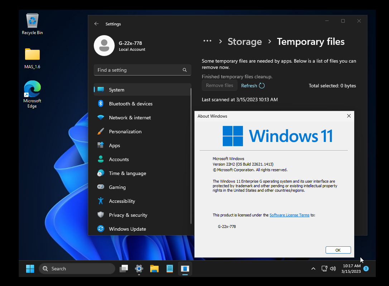The image size is (389, 286).
Task: Type in the Find a setting box
Action: point(143,70)
